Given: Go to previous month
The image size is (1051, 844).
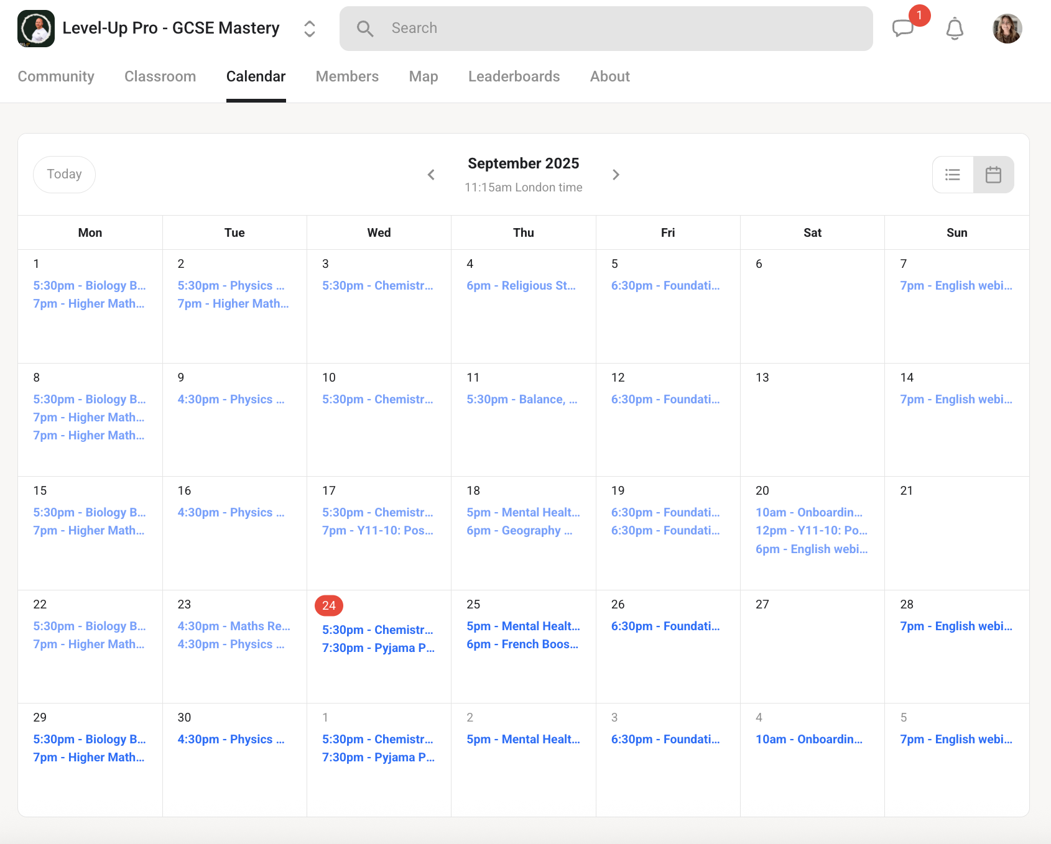Looking at the screenshot, I should [431, 175].
